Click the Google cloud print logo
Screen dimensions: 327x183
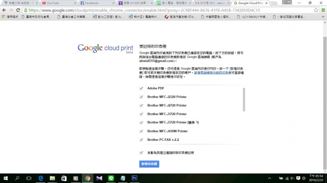tap(105, 48)
